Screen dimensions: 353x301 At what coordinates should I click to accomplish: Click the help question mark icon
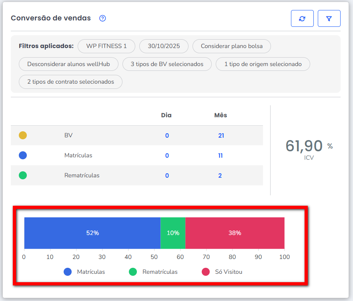point(102,18)
